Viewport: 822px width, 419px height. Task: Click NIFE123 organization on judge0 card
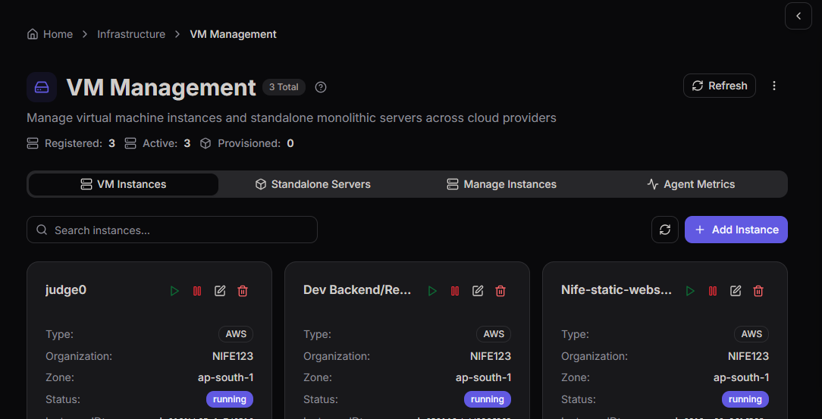(x=233, y=356)
